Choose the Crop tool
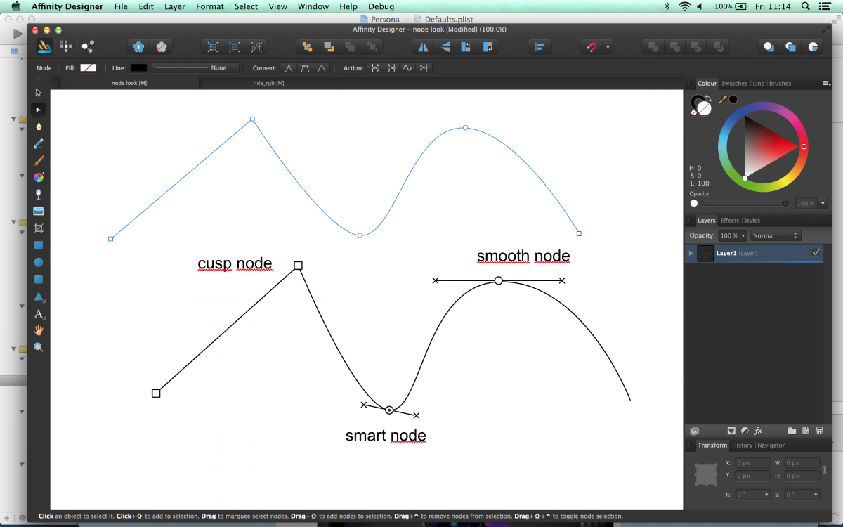 click(x=39, y=228)
